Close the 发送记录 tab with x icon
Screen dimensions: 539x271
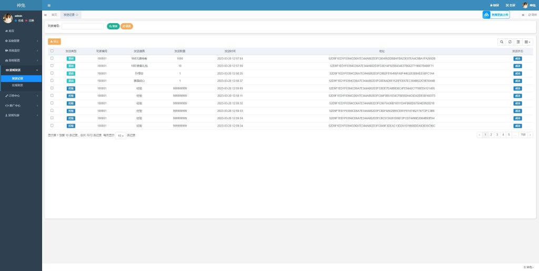coord(78,15)
